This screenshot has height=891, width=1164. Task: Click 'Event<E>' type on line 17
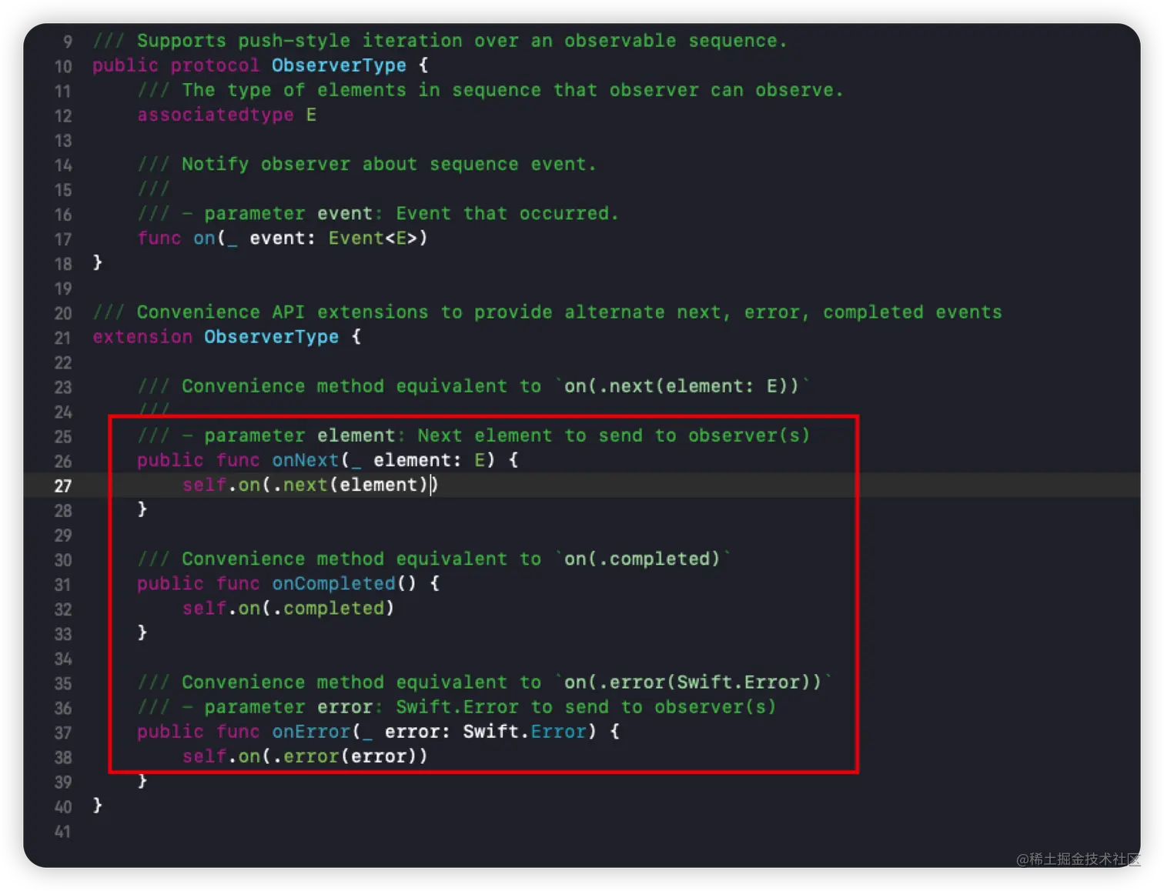pos(373,238)
